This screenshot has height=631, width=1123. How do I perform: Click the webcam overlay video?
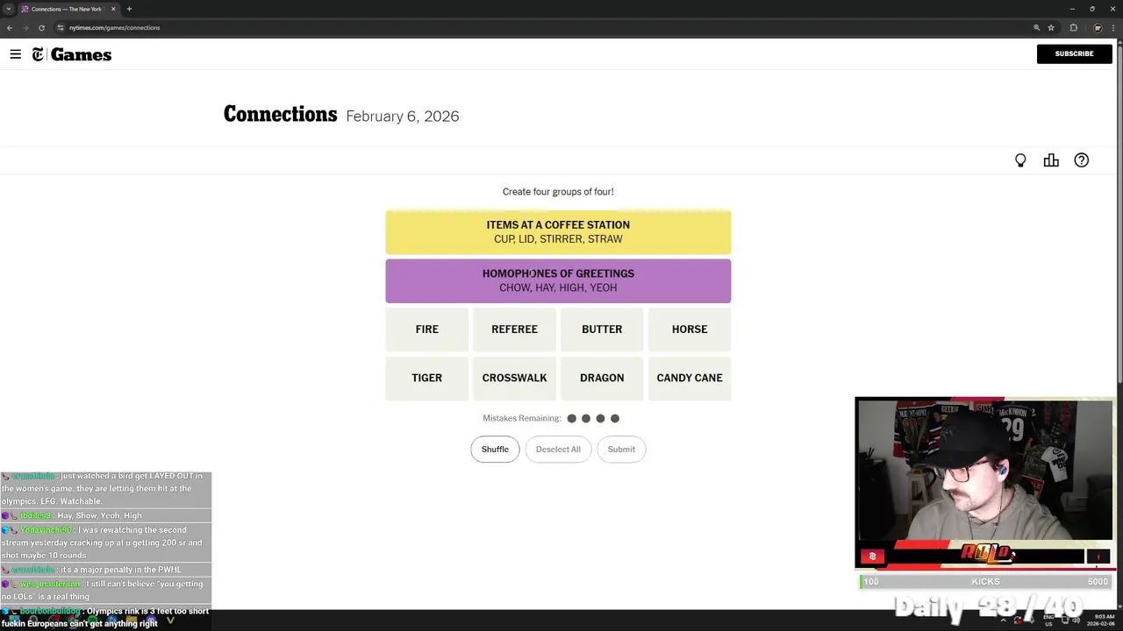984,470
